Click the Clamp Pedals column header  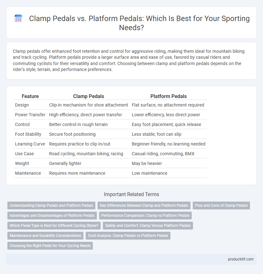pyautogui.click(x=89, y=96)
